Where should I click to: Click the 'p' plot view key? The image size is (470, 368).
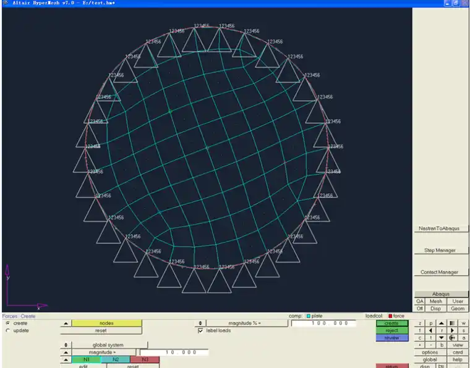tap(431, 324)
